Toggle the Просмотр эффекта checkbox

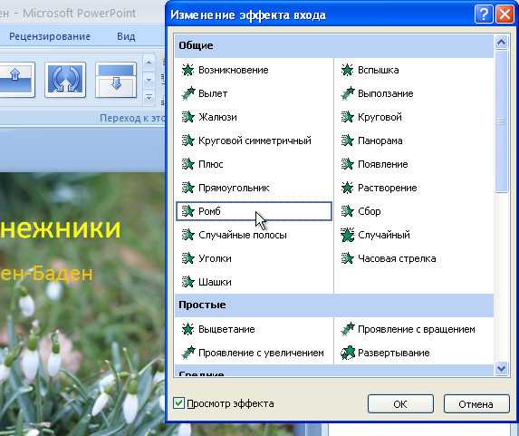[178, 403]
